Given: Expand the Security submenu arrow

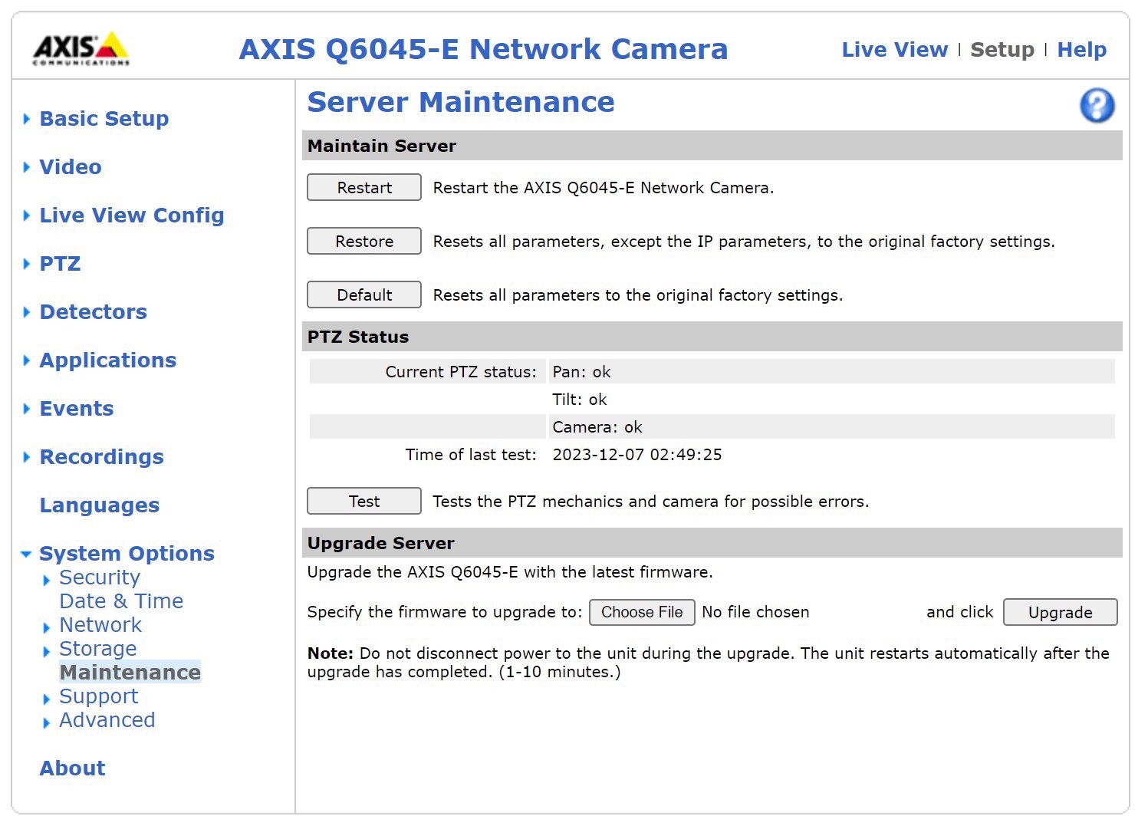Looking at the screenshot, I should click(x=47, y=580).
